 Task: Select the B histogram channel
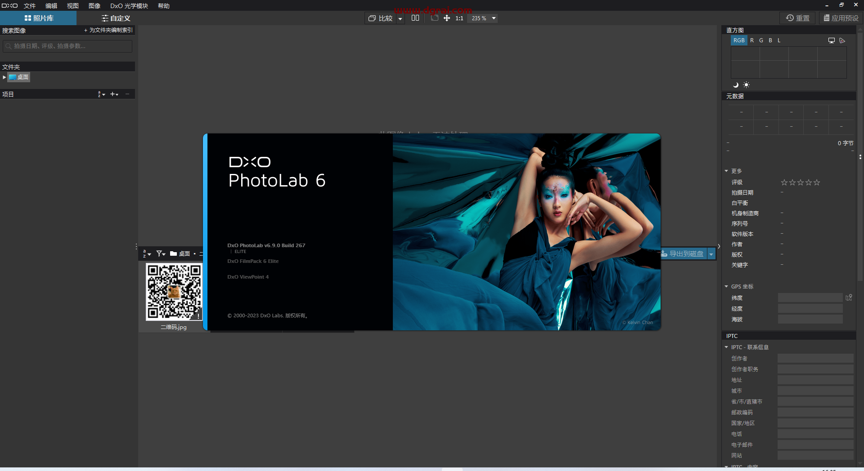point(770,40)
